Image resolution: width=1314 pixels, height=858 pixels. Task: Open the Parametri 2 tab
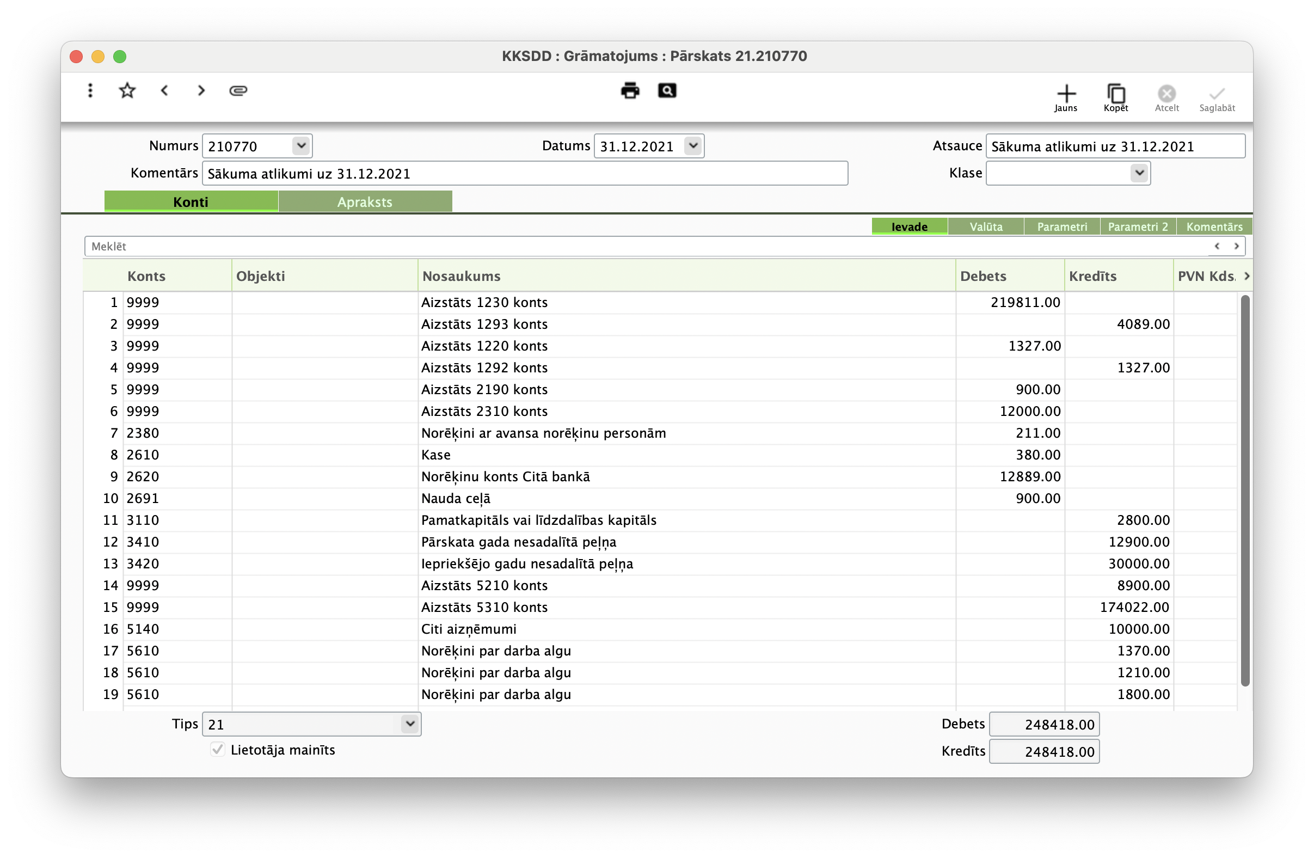[x=1137, y=226]
